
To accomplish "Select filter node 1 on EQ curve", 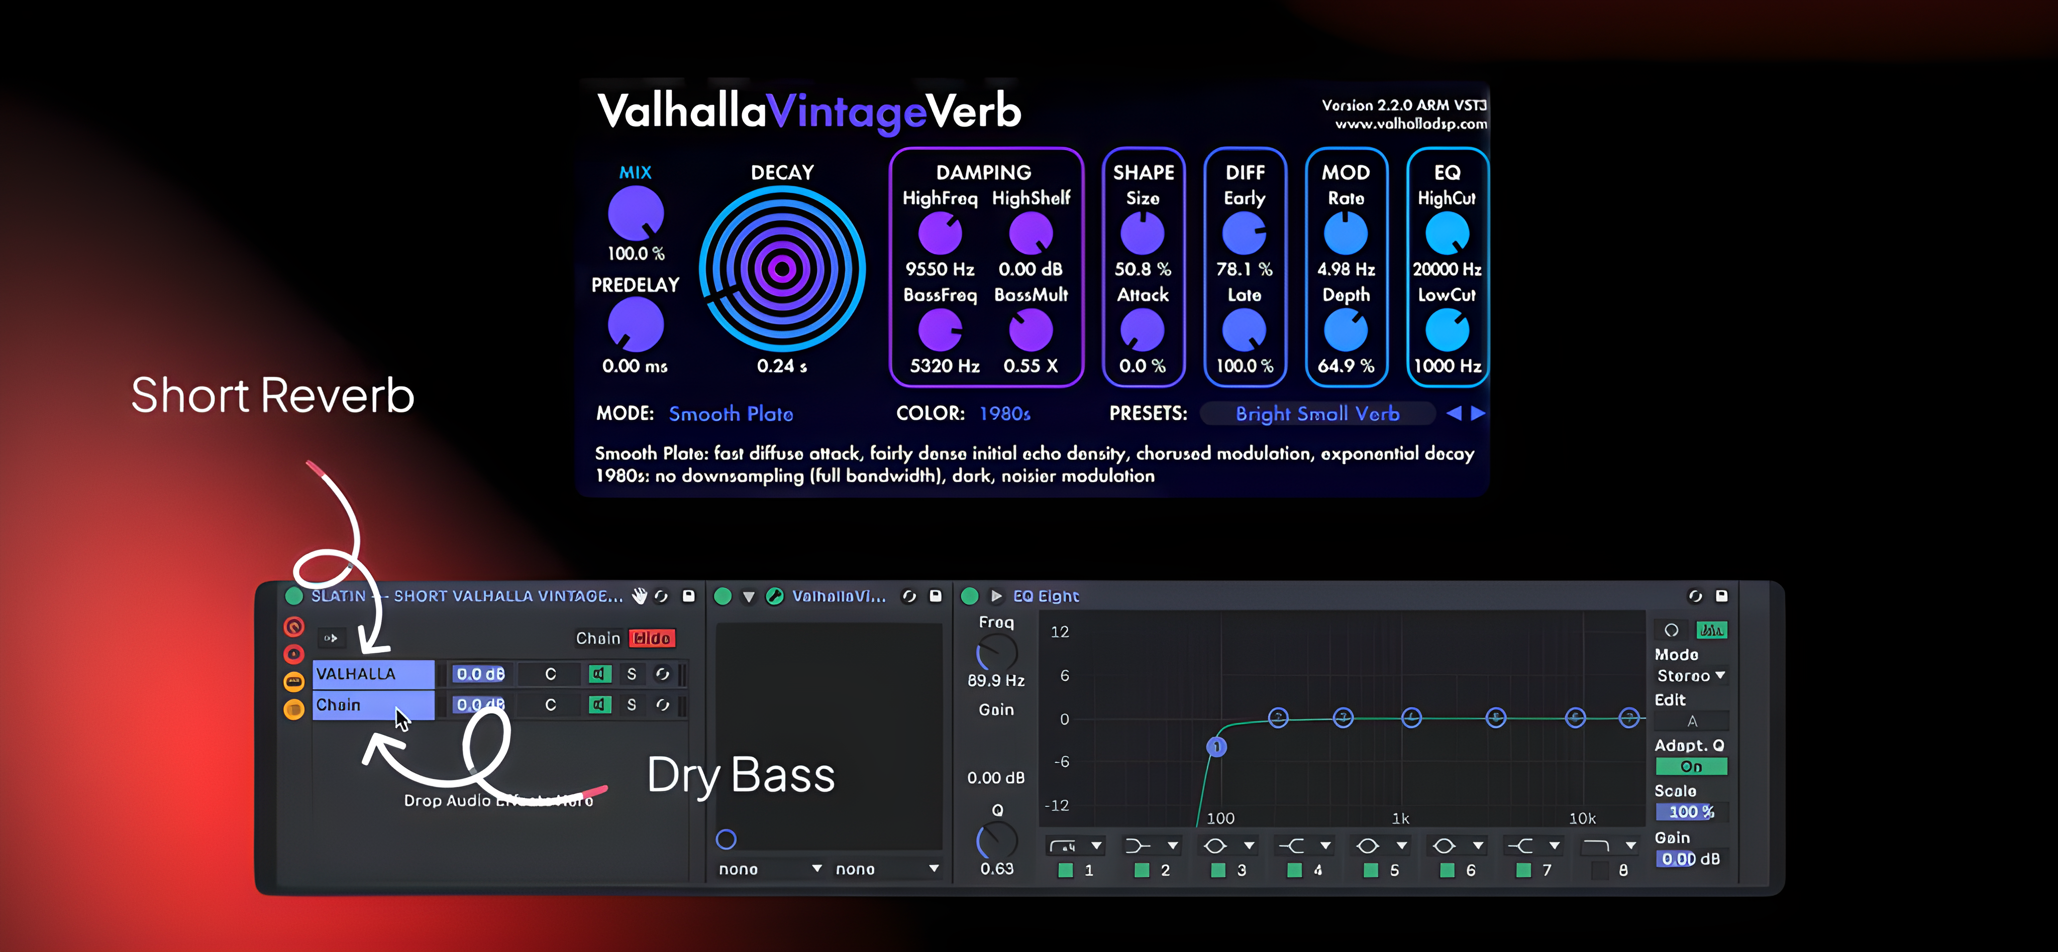I will point(1216,747).
